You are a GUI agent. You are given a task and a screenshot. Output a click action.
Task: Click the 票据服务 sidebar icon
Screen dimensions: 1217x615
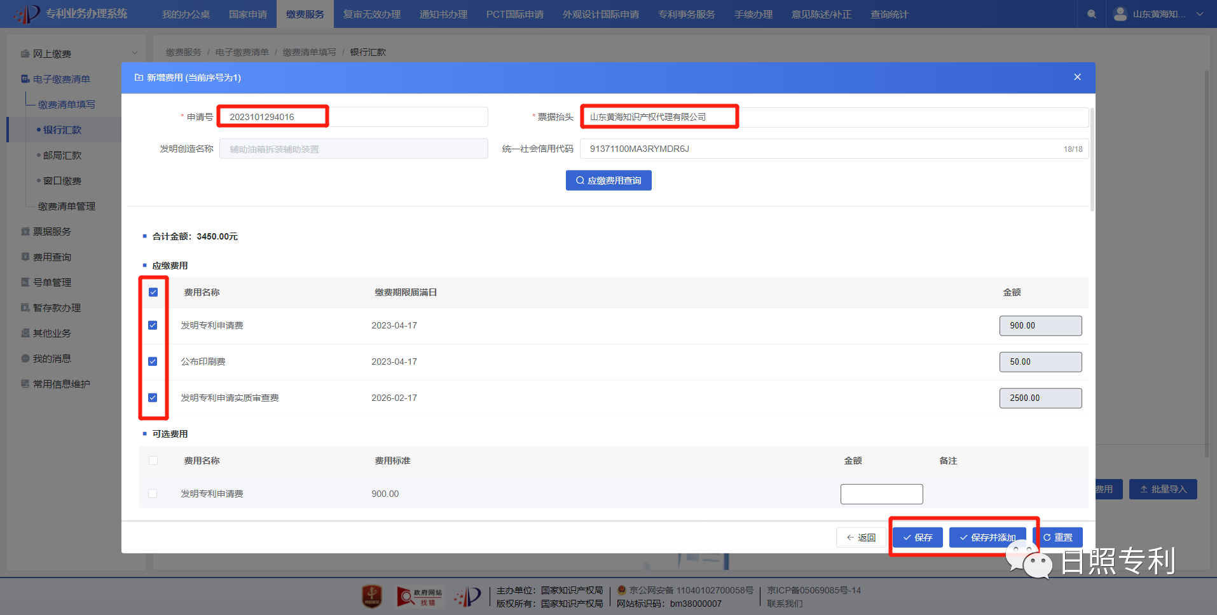pyautogui.click(x=25, y=232)
